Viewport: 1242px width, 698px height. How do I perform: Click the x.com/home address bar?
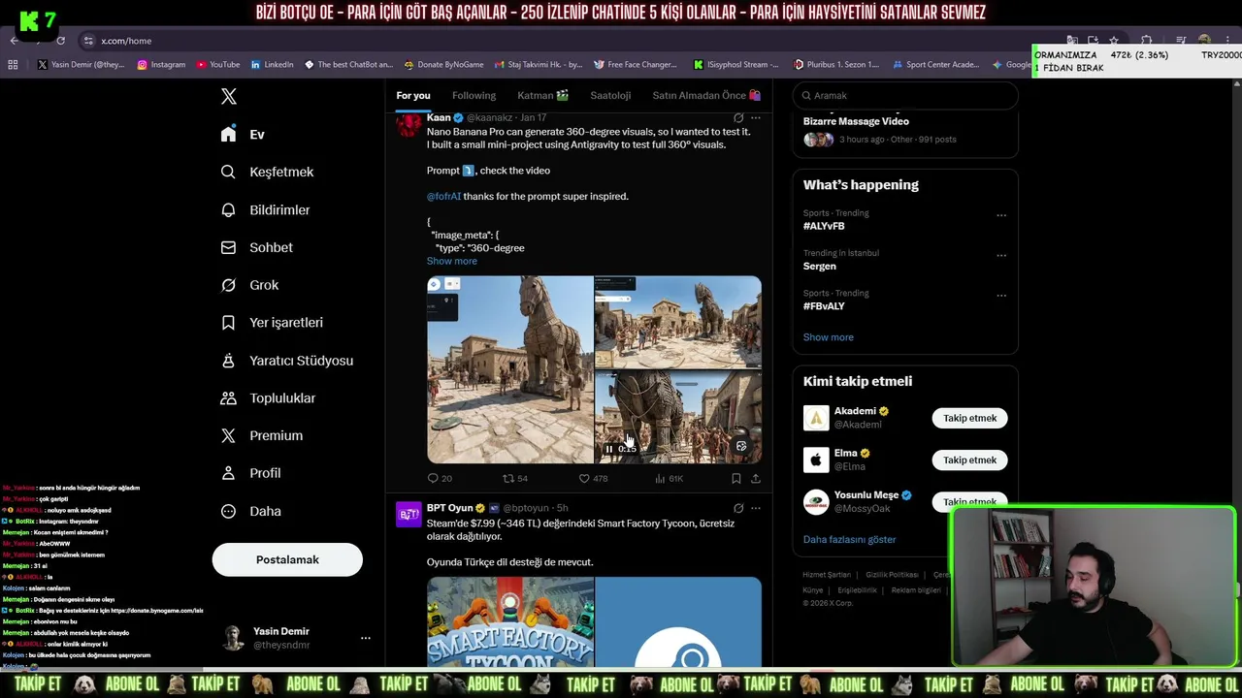(x=126, y=41)
